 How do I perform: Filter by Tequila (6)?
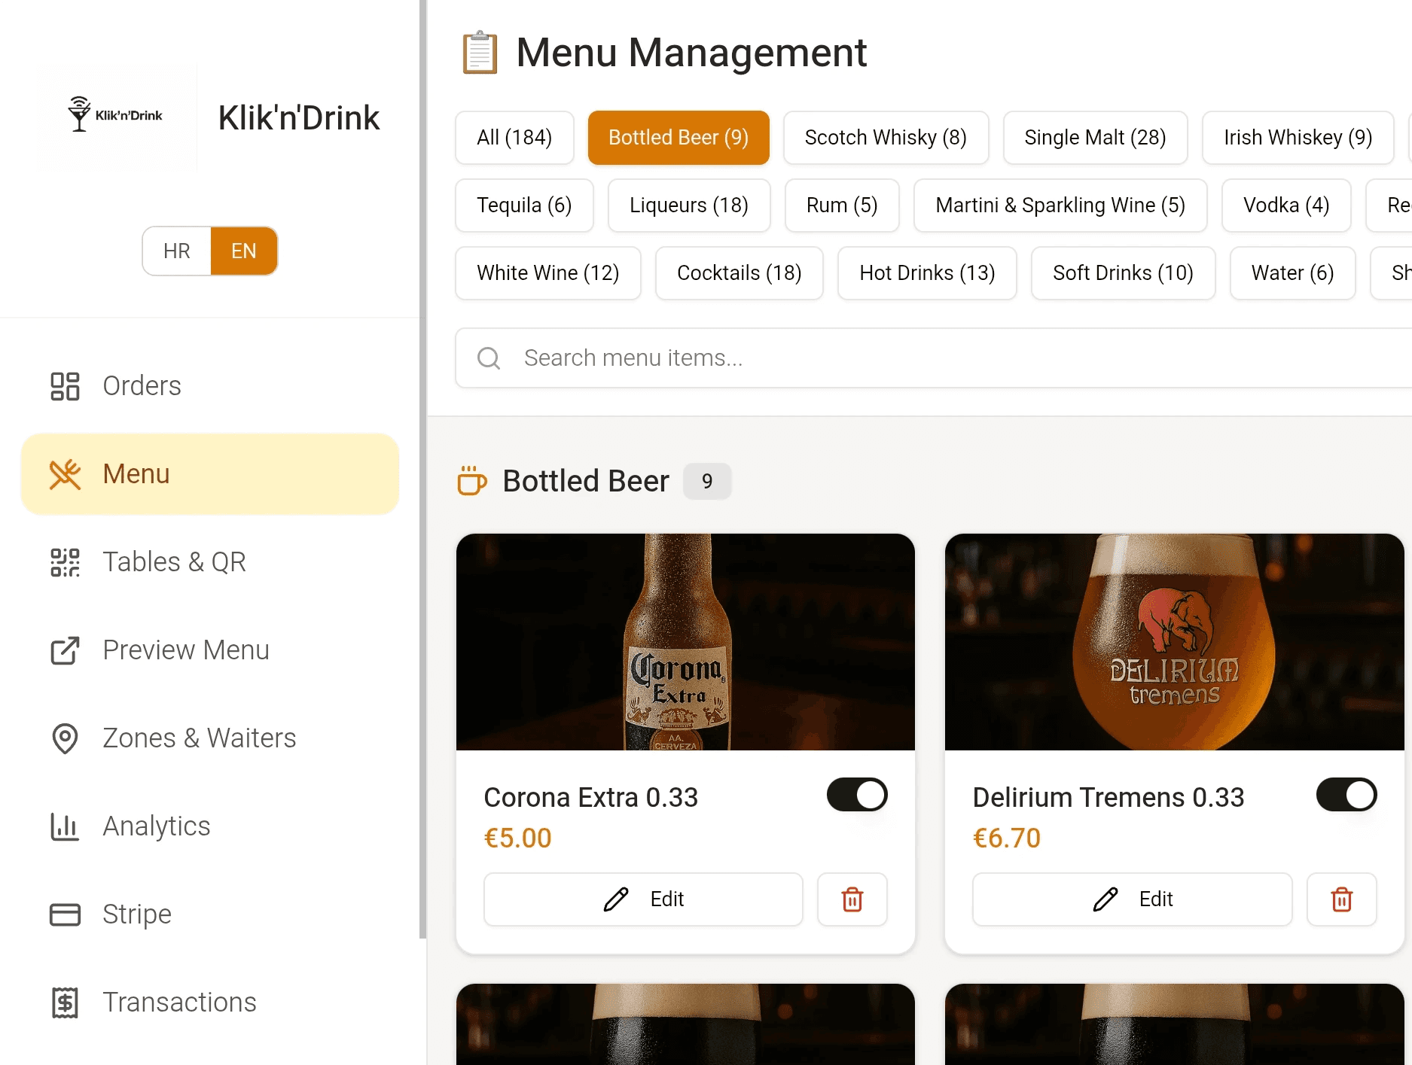(x=524, y=205)
